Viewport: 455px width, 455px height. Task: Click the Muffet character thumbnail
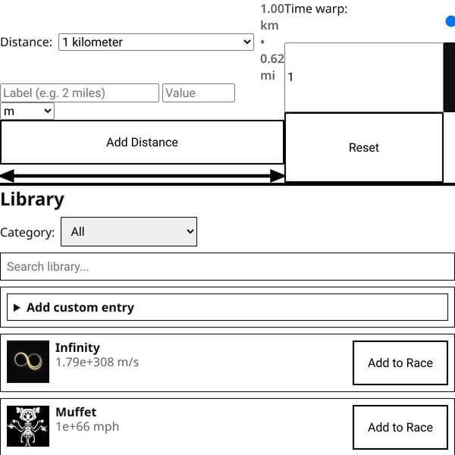(28, 426)
